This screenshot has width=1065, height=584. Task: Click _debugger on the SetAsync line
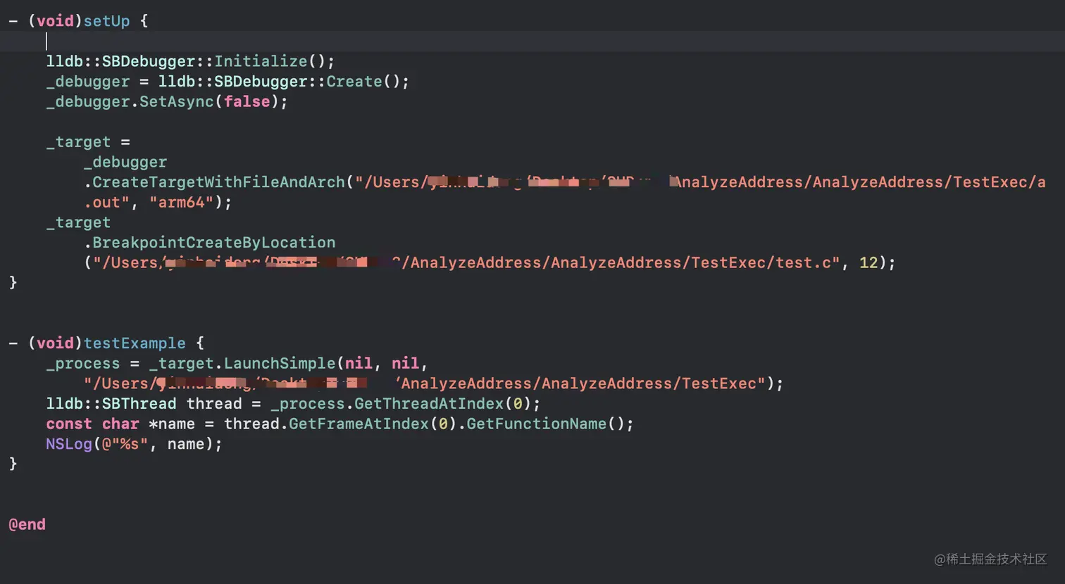[x=88, y=102]
